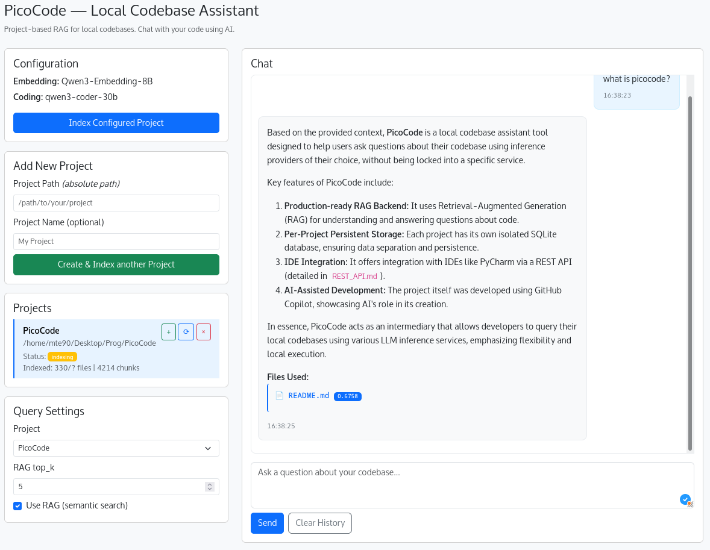This screenshot has height=550, width=710.
Task: Click the Clear History button
Action: pyautogui.click(x=320, y=523)
